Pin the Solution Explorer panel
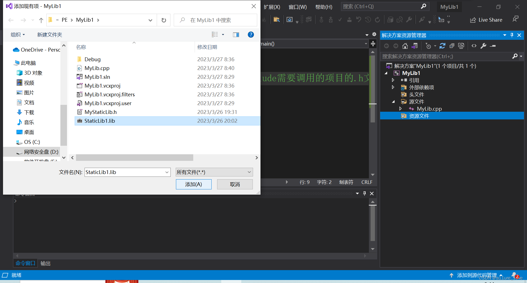This screenshot has height=283, width=527. coord(512,35)
